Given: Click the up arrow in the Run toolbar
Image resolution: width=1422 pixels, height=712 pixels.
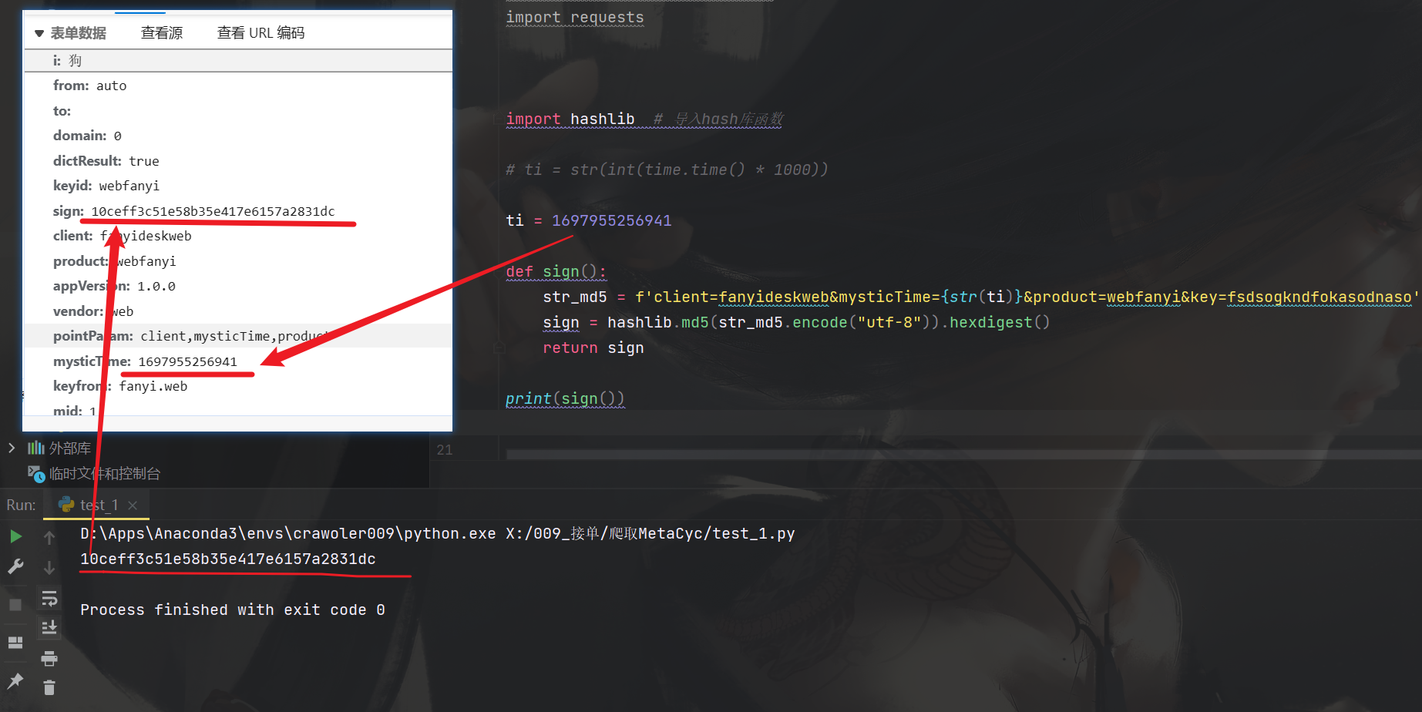Looking at the screenshot, I should coord(49,537).
